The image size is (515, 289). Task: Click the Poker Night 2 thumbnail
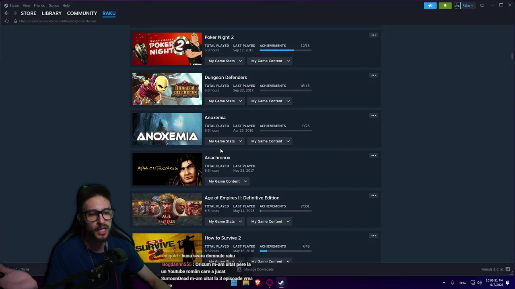167,49
